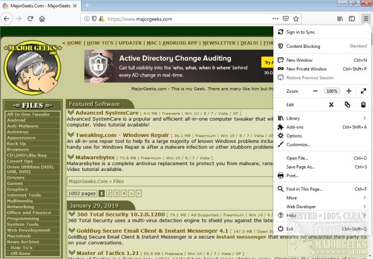
Task: Show site information icon in address bar
Action: (87, 19)
